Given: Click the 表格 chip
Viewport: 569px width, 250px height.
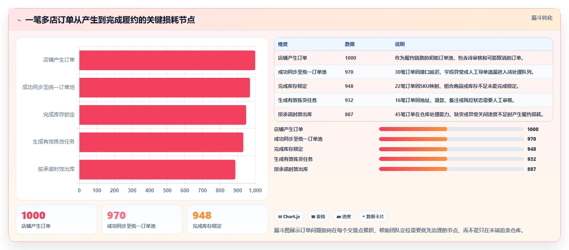Looking at the screenshot, I should (318, 217).
